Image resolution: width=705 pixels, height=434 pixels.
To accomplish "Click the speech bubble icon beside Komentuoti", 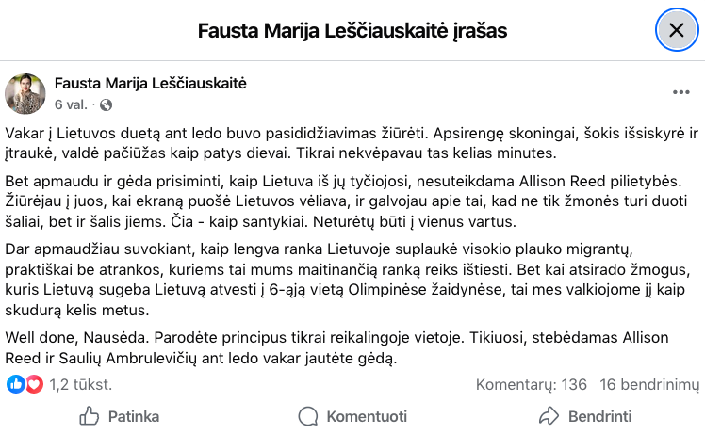I will [x=307, y=416].
